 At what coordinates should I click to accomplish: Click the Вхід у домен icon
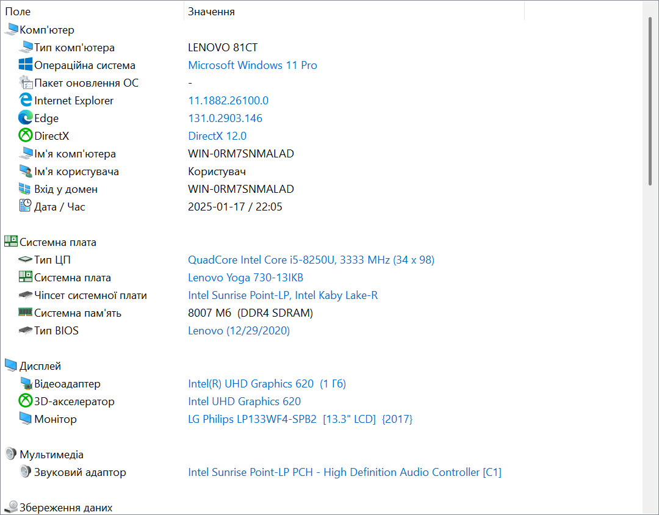25,189
